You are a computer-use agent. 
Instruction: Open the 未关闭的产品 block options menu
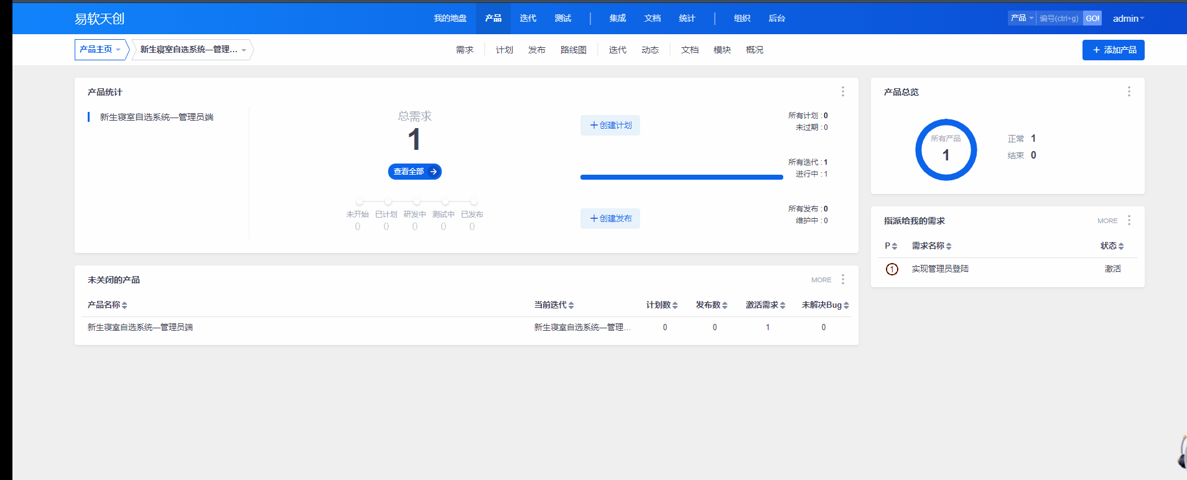pyautogui.click(x=843, y=279)
